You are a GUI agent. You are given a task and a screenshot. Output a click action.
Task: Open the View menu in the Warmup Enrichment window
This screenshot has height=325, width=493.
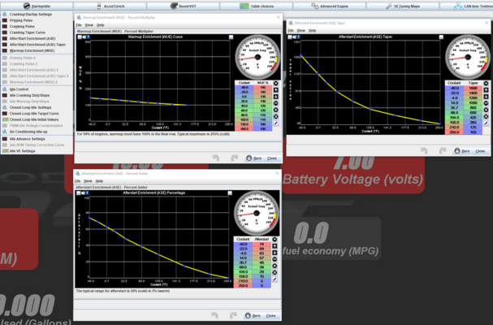(89, 25)
